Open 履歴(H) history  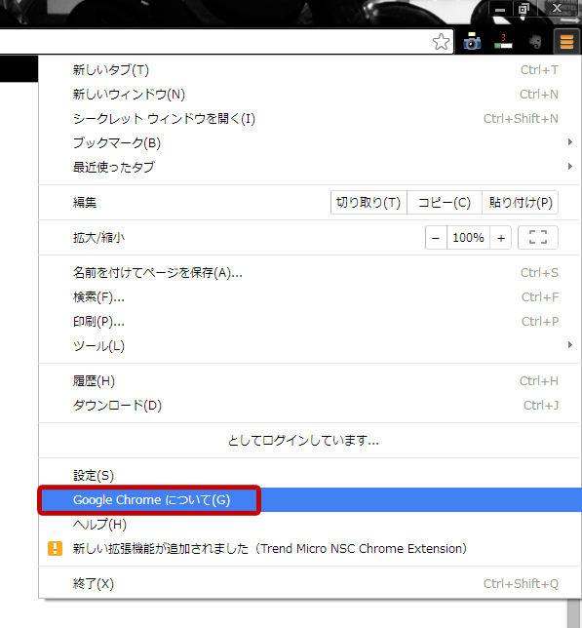pyautogui.click(x=310, y=381)
